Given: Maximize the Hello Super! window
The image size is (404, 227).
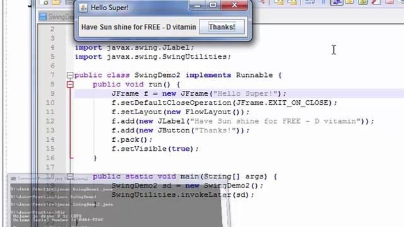Looking at the screenshot, I should pyautogui.click(x=213, y=5).
